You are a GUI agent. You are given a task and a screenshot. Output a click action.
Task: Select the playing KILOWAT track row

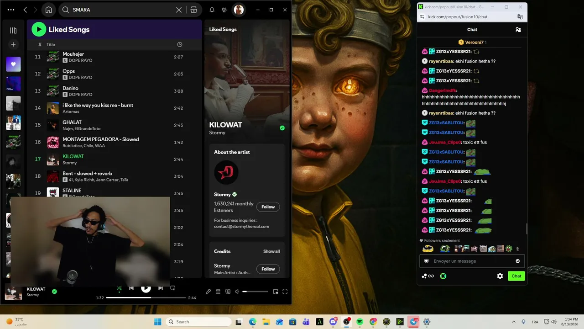click(x=114, y=159)
